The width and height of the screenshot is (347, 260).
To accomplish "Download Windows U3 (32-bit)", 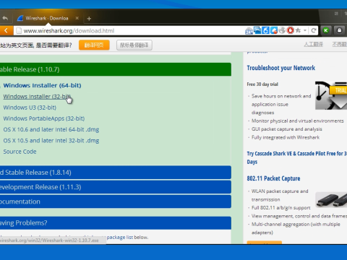I will pos(30,108).
